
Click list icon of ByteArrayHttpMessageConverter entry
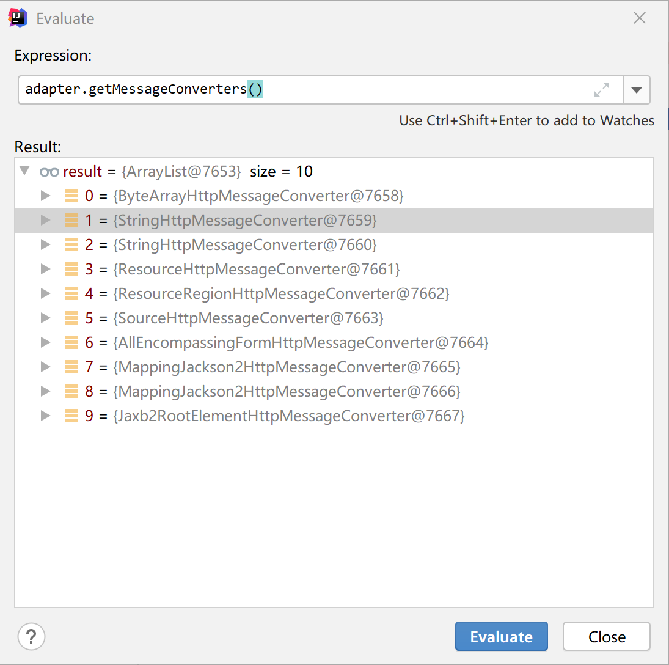click(71, 196)
